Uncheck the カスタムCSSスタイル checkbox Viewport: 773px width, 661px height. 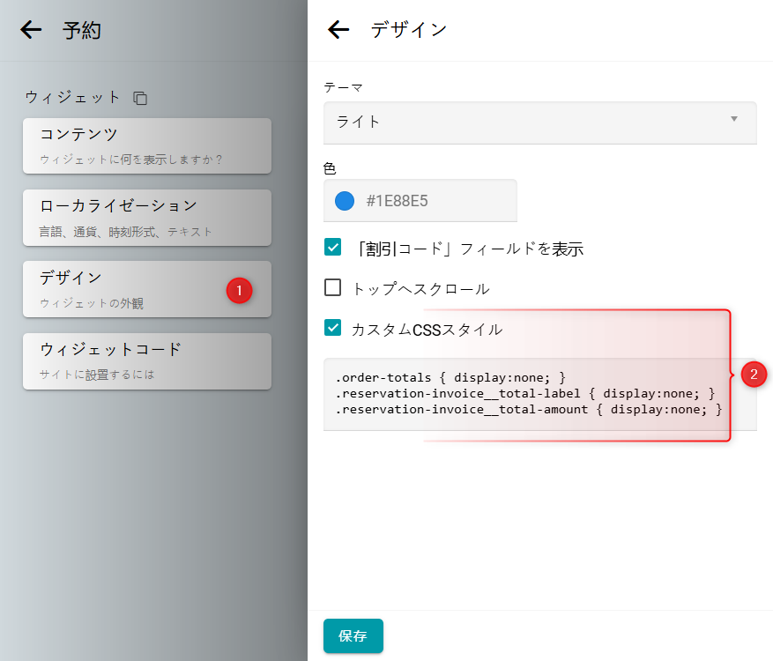[333, 329]
